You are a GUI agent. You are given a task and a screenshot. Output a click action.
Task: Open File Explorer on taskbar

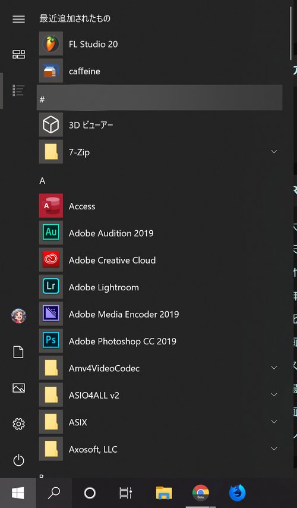[164, 493]
